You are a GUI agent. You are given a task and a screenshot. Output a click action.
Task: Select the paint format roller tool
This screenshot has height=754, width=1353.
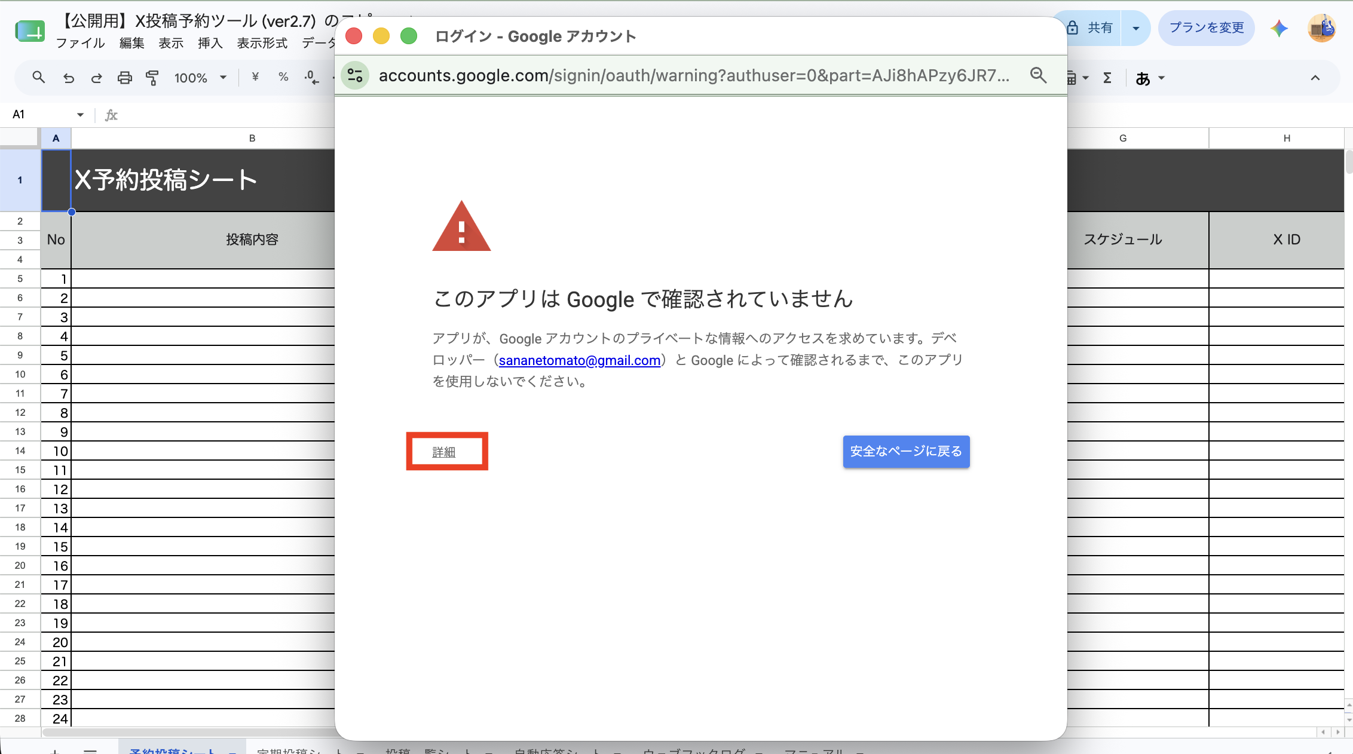pyautogui.click(x=152, y=78)
